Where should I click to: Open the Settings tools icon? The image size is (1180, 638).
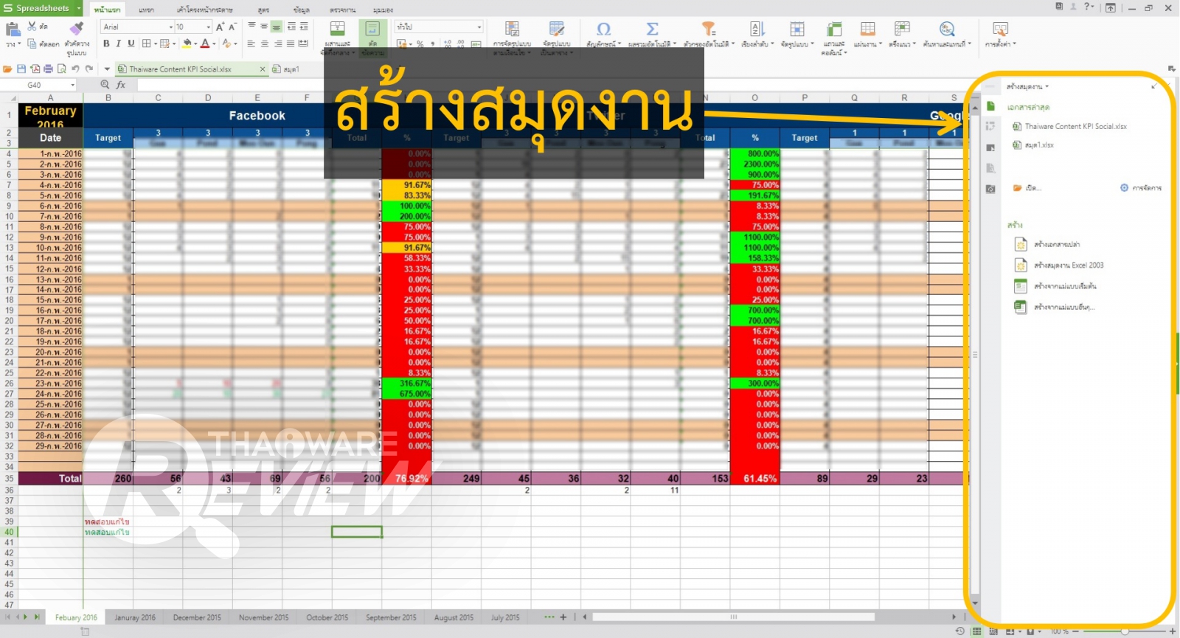pos(1000,30)
